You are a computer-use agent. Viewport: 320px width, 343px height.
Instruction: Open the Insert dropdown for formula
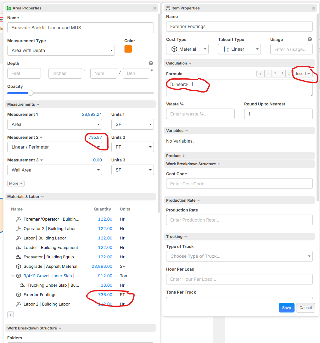303,74
